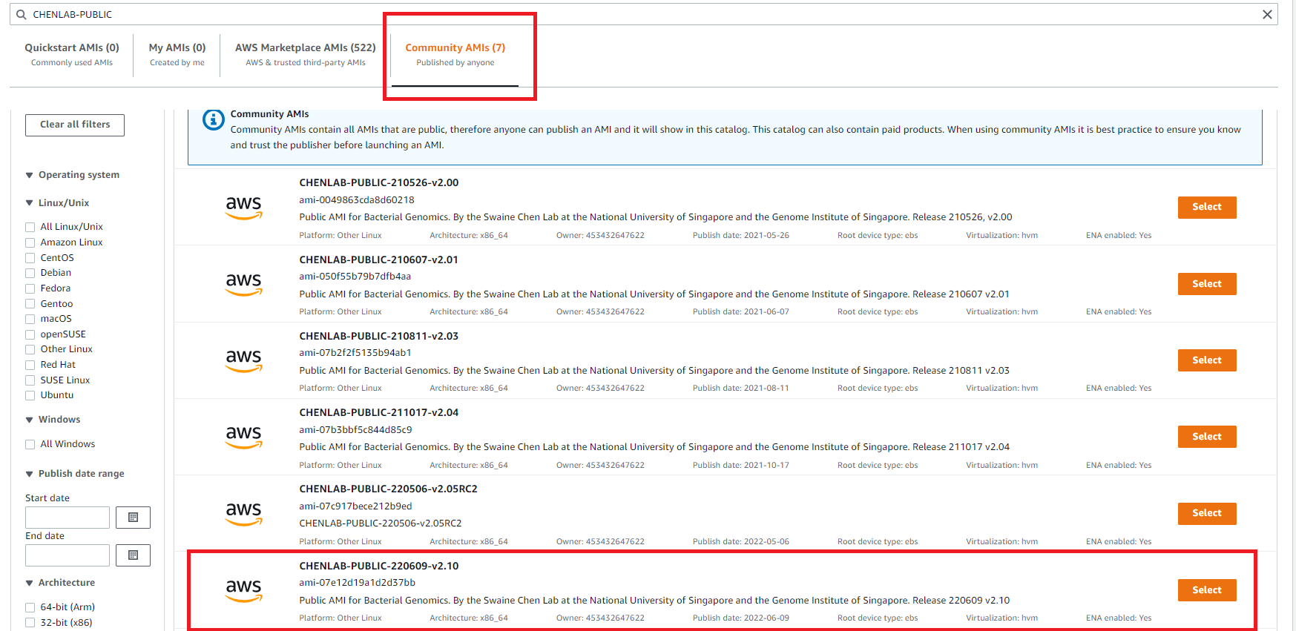
Task: Click the search magnifier icon
Action: (x=21, y=15)
